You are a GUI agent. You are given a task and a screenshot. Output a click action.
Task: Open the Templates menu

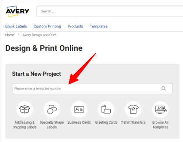(99, 26)
